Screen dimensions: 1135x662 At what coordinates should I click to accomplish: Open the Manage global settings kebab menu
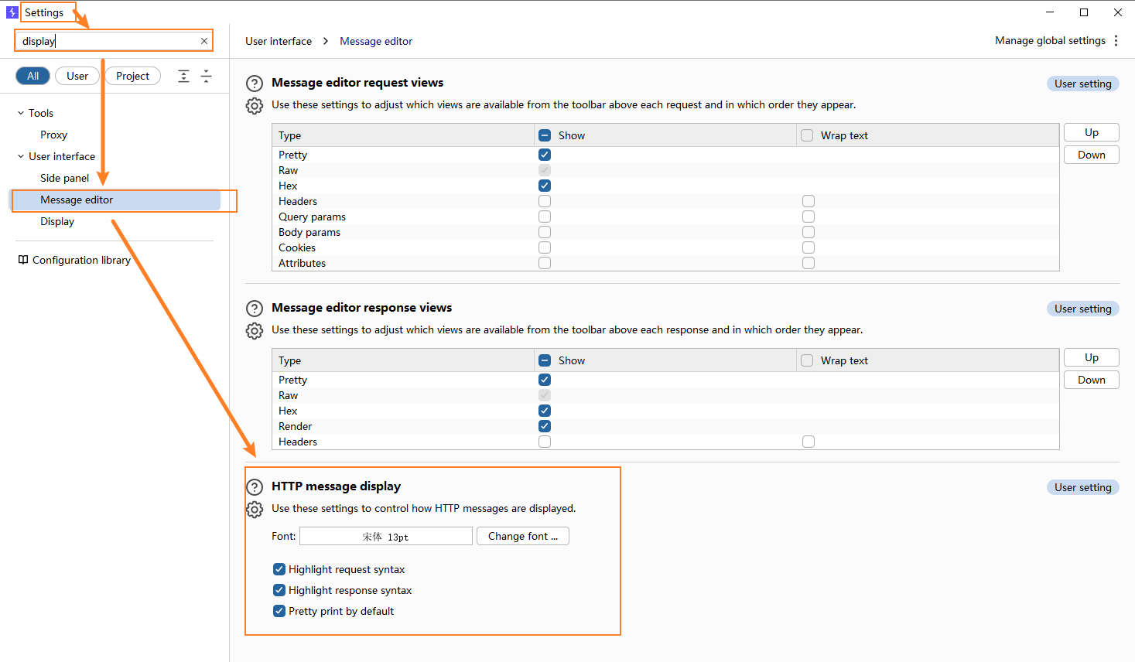(x=1116, y=41)
